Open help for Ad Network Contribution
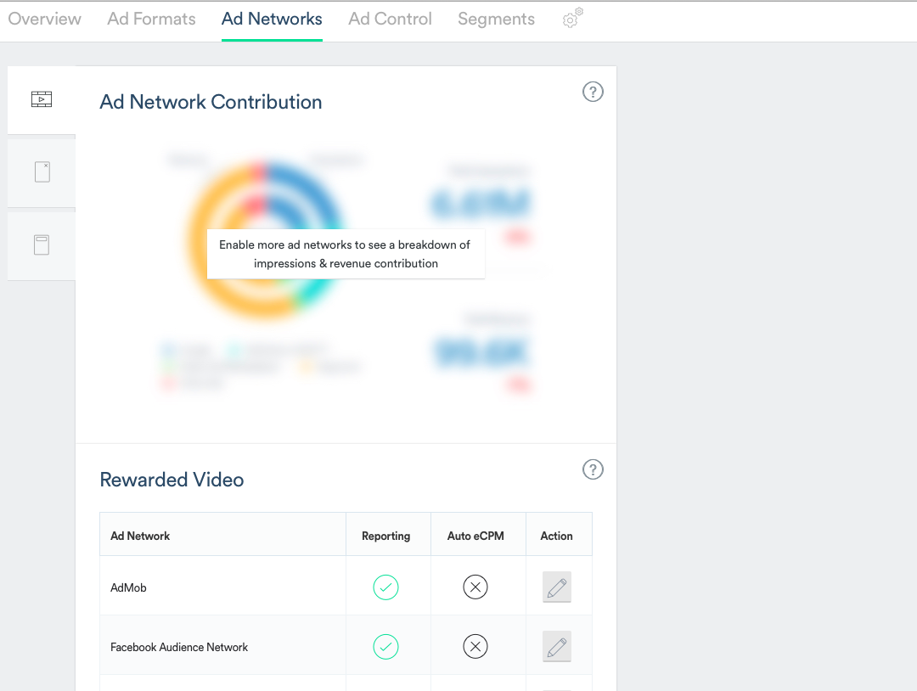The height and width of the screenshot is (691, 917). [593, 92]
